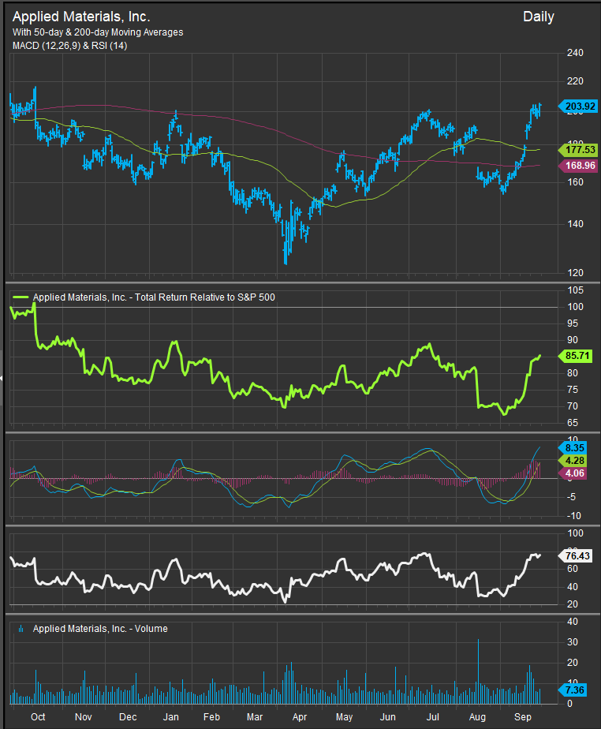Click the blue 203.92 last price tag

pos(578,107)
